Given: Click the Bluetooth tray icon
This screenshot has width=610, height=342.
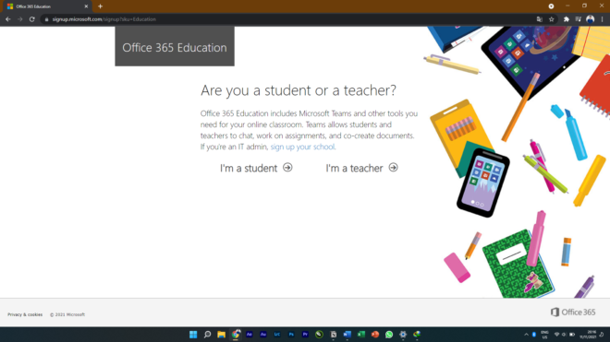Looking at the screenshot, I should tap(534, 335).
